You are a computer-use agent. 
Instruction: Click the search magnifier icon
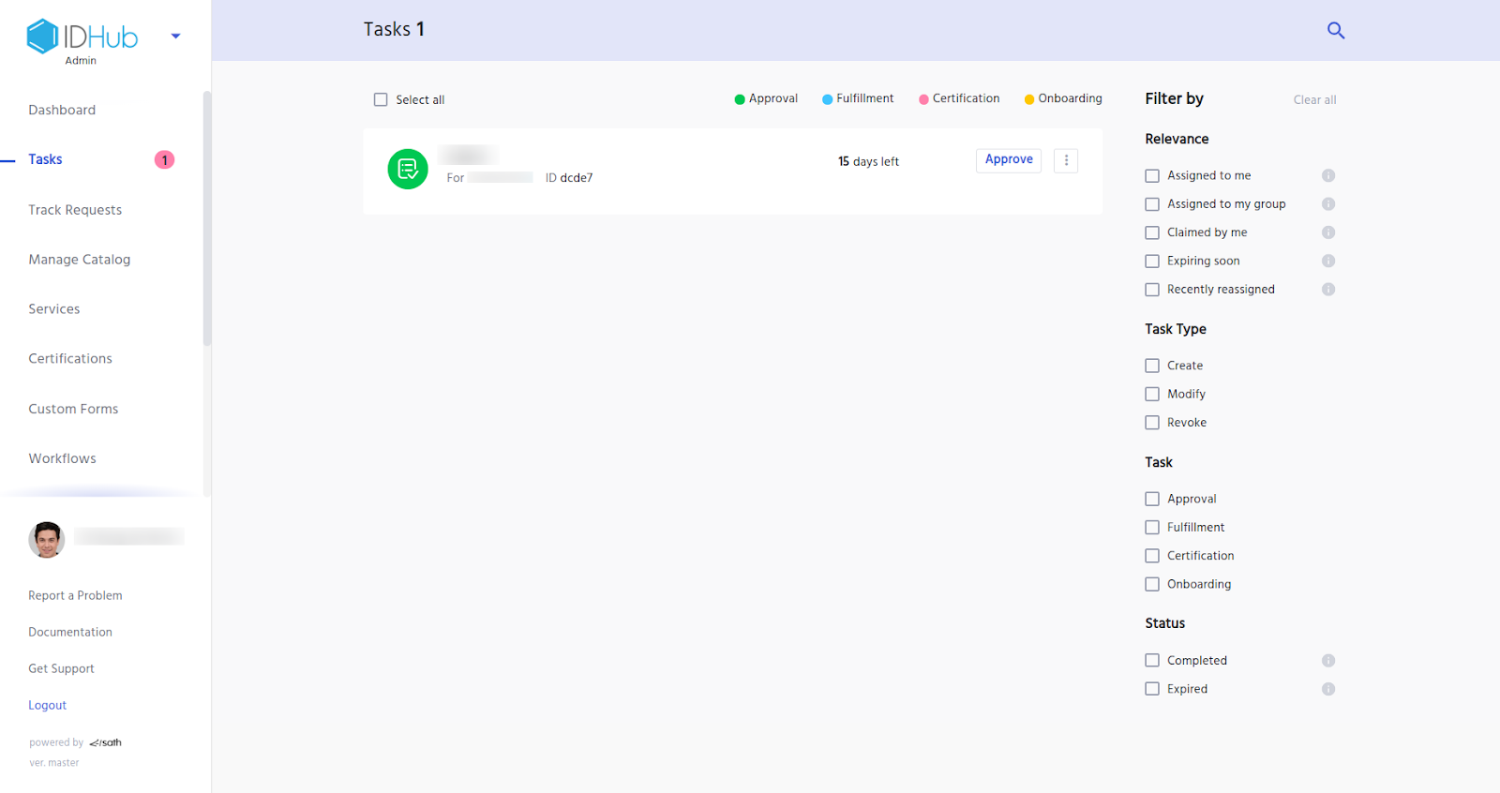[x=1336, y=30]
